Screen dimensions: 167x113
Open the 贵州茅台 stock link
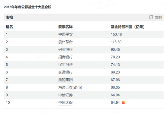click(x=66, y=42)
